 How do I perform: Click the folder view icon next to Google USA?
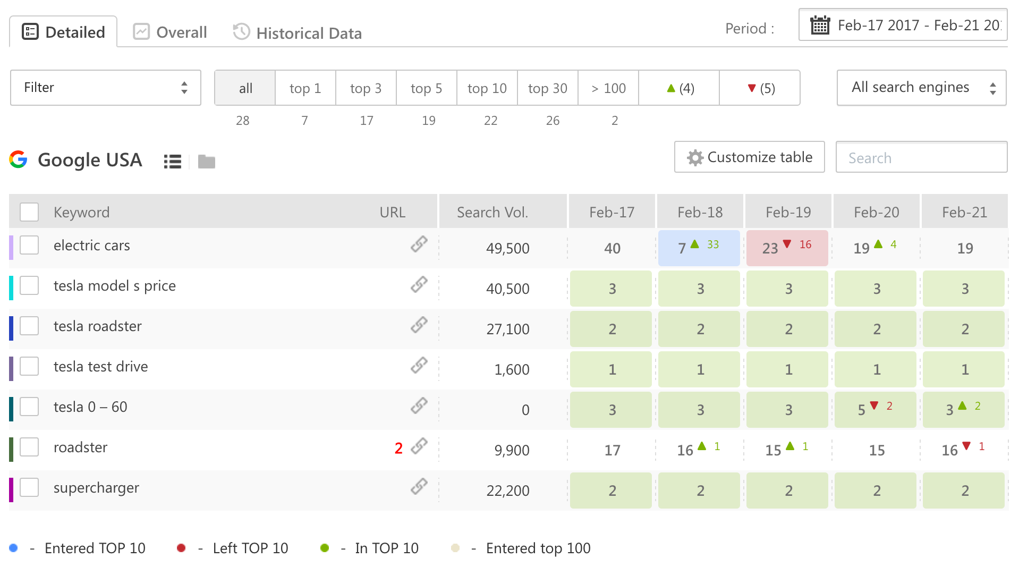[x=206, y=161]
